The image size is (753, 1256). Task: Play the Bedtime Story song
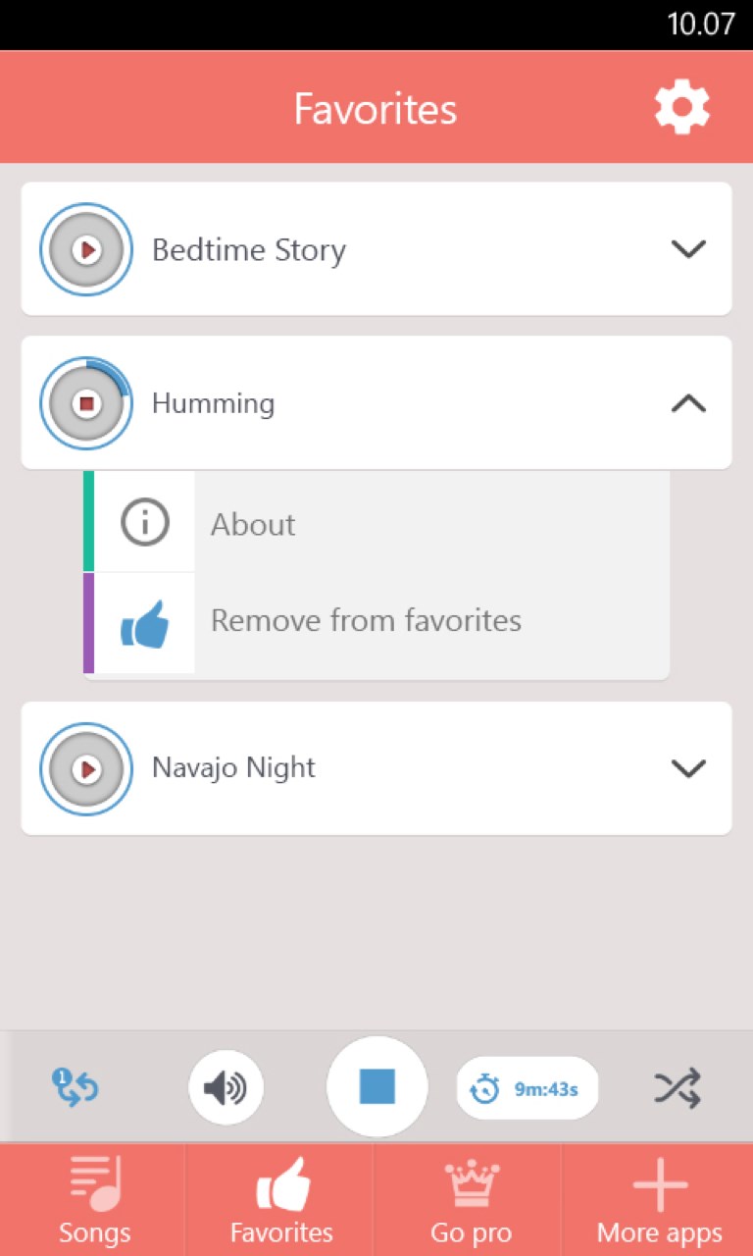(x=86, y=250)
